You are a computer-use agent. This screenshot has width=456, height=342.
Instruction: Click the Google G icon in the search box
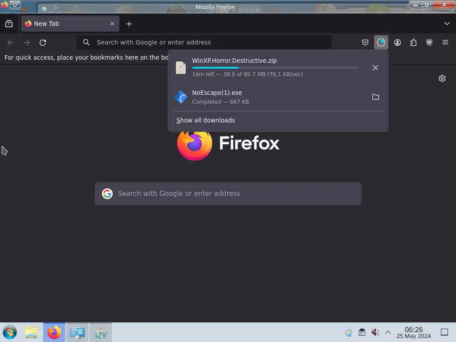[107, 194]
